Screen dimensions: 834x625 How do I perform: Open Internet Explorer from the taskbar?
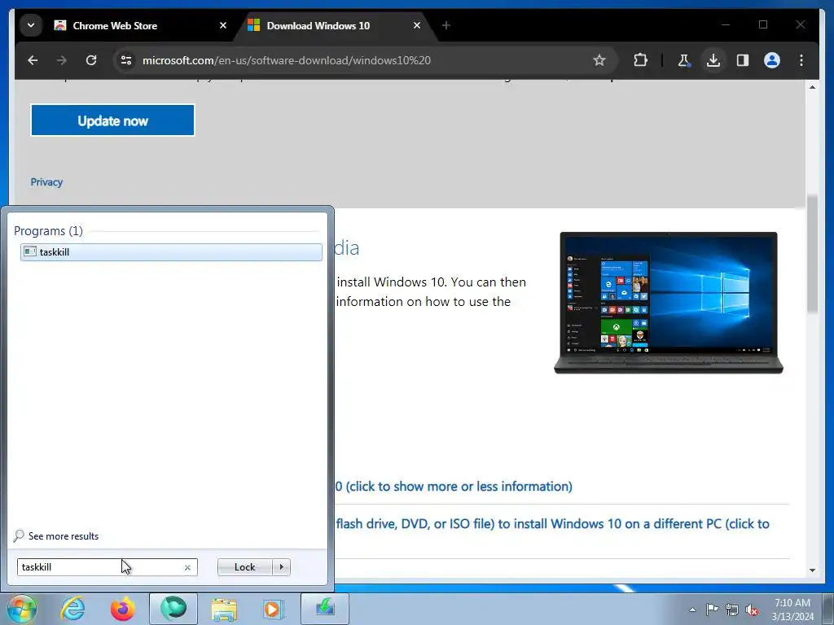pos(72,609)
